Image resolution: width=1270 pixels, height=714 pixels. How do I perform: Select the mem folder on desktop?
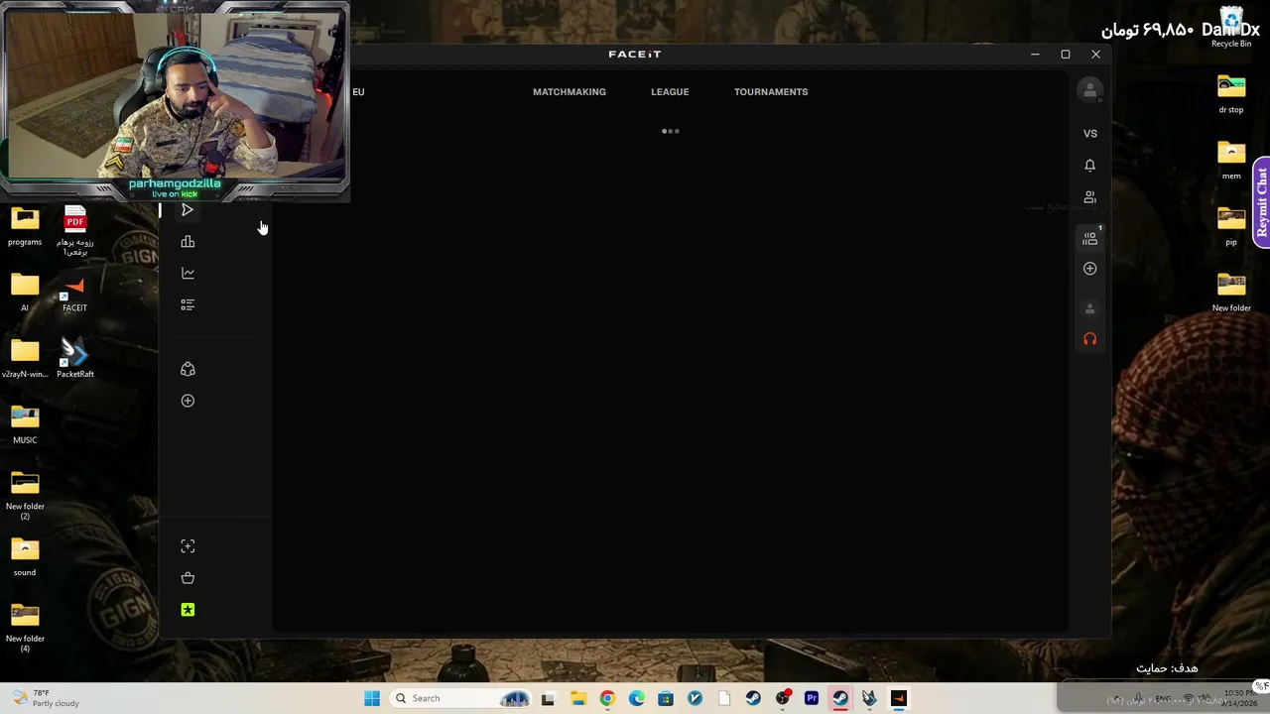pyautogui.click(x=1231, y=161)
